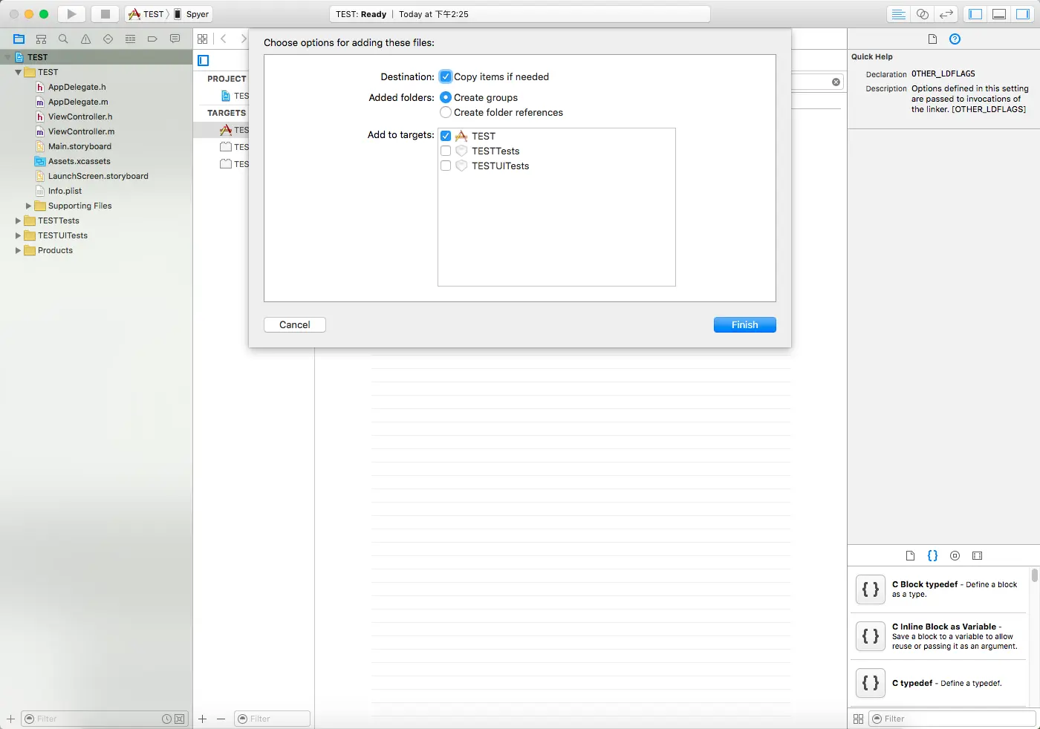Screen dimensions: 1040x729
Task: Click the targets list Filter field
Action: 272,719
